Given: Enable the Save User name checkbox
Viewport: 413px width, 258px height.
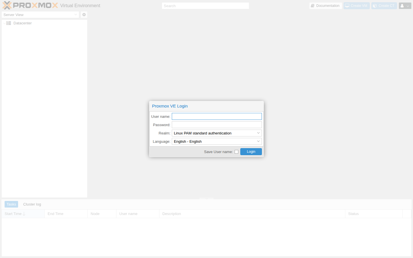Looking at the screenshot, I should point(236,152).
